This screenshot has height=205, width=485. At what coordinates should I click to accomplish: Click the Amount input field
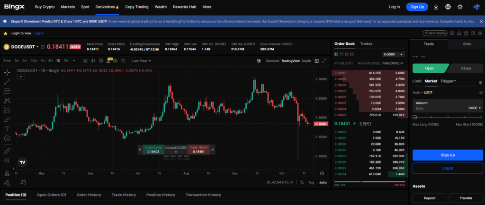click(x=438, y=108)
